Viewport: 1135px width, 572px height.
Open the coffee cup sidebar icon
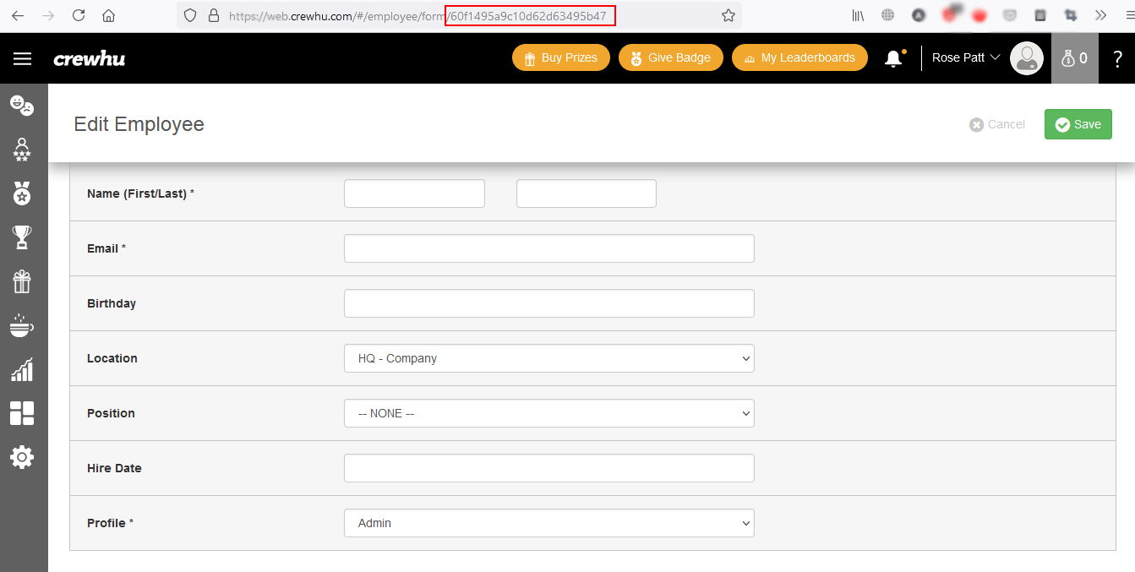(x=22, y=325)
